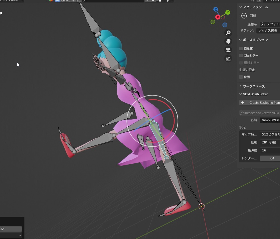
Task: Open the 圧縮 ZIP compression dropdown
Action: pos(270,142)
